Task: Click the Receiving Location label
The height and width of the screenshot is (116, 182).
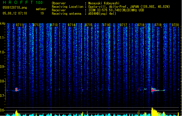Action: point(67,7)
